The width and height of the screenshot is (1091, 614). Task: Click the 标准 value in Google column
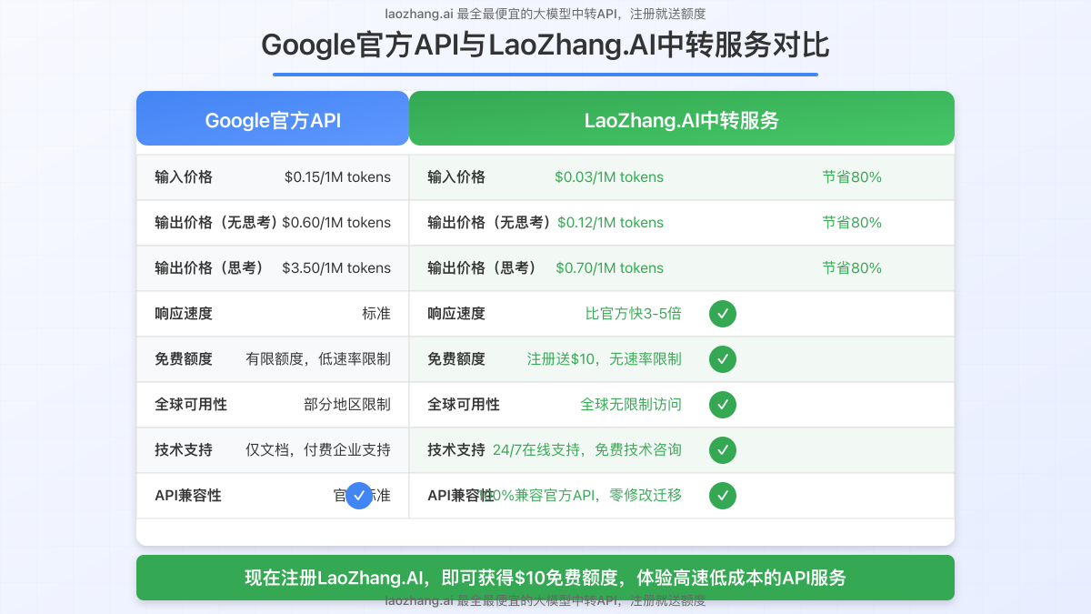tap(376, 314)
